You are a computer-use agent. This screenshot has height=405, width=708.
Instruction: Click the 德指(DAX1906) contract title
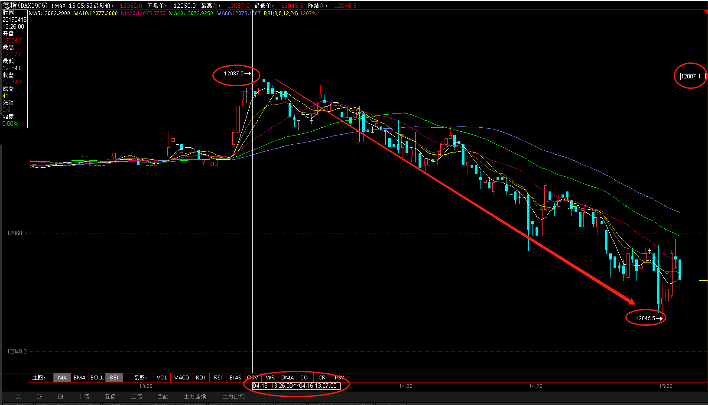point(26,6)
